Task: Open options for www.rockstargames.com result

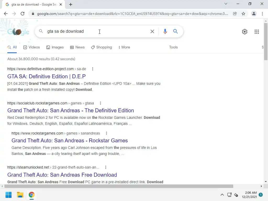Action: click(x=107, y=133)
